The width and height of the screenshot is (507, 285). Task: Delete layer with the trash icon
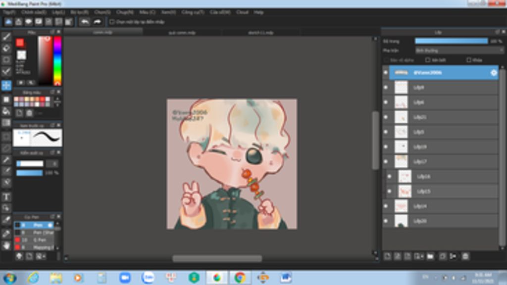pyautogui.click(x=465, y=256)
